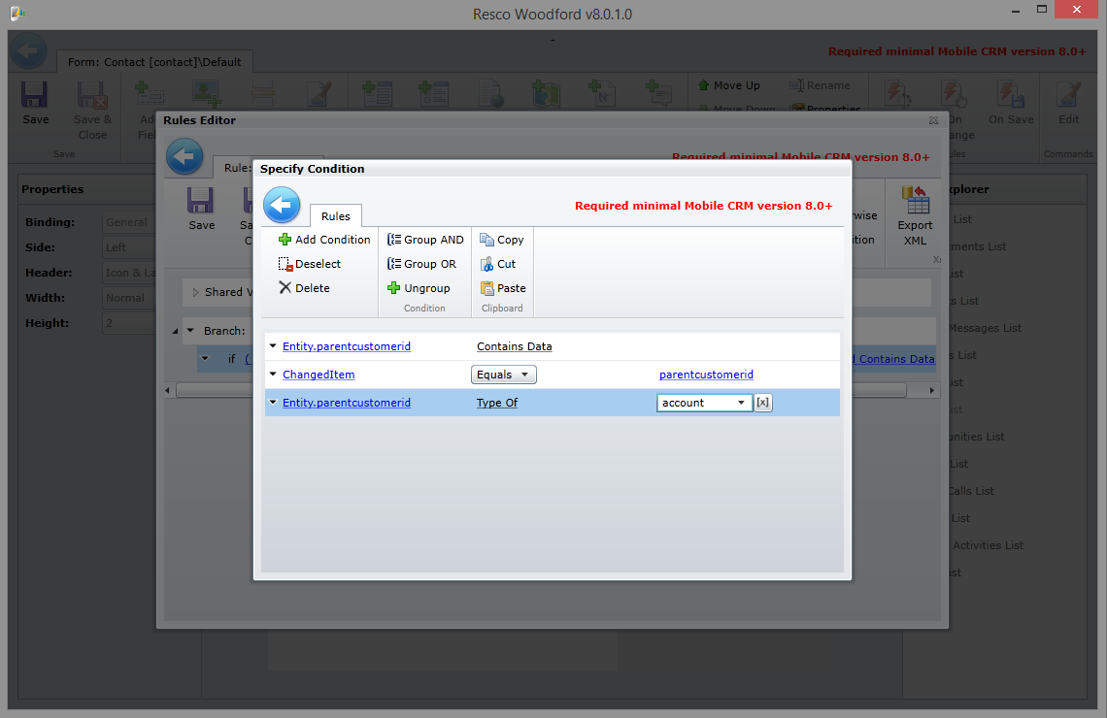Collapse the Branch tree triangle in Rules Editor
The image size is (1107, 718).
pos(175,331)
